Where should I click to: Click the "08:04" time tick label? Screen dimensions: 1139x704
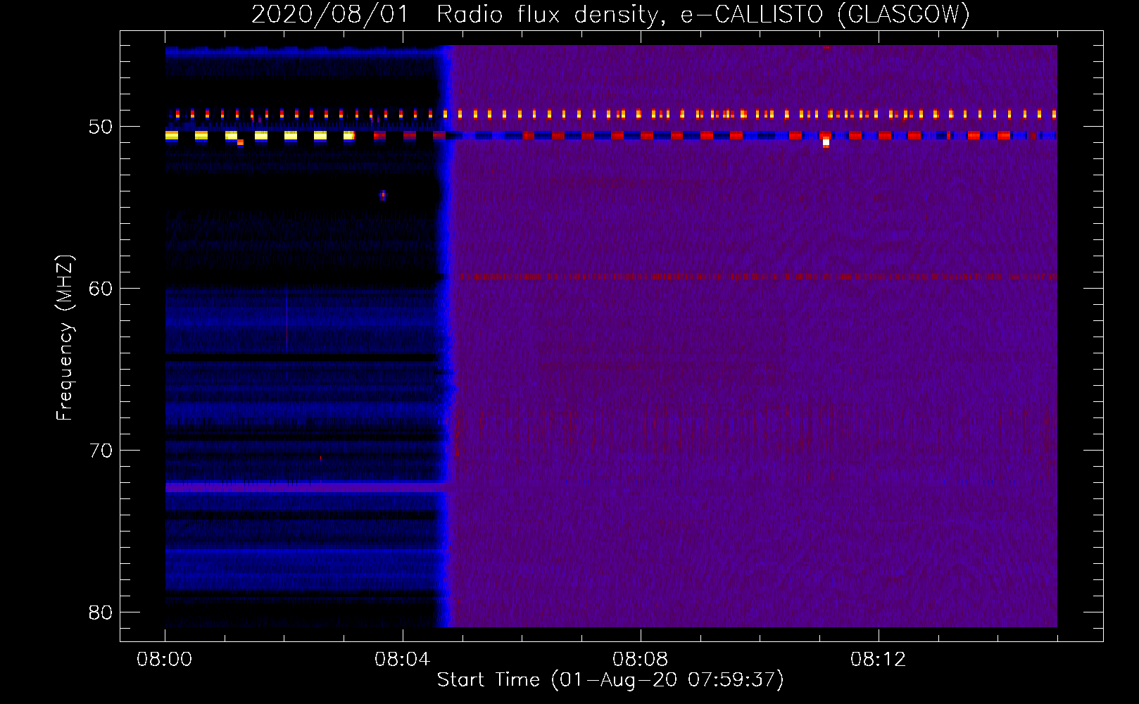click(403, 660)
